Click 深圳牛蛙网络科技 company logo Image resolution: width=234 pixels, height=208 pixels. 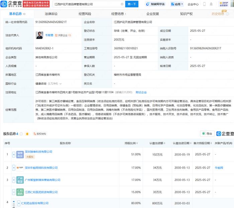click(x=20, y=168)
